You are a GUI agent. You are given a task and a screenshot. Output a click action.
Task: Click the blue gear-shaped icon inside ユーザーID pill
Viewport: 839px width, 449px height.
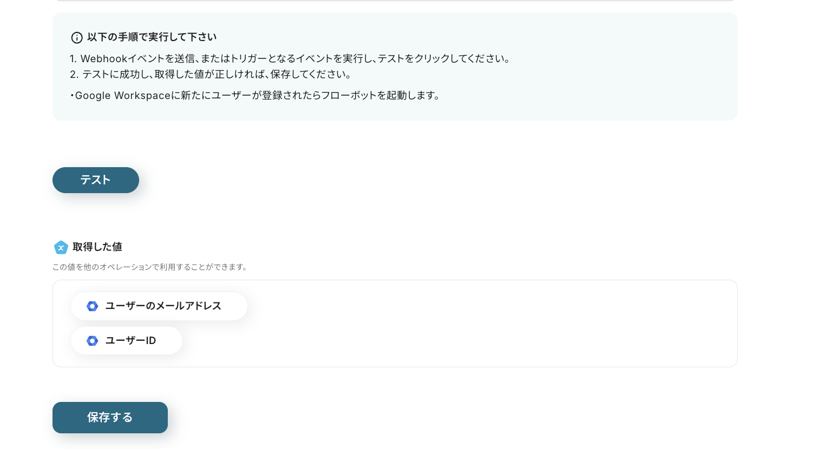click(x=92, y=341)
